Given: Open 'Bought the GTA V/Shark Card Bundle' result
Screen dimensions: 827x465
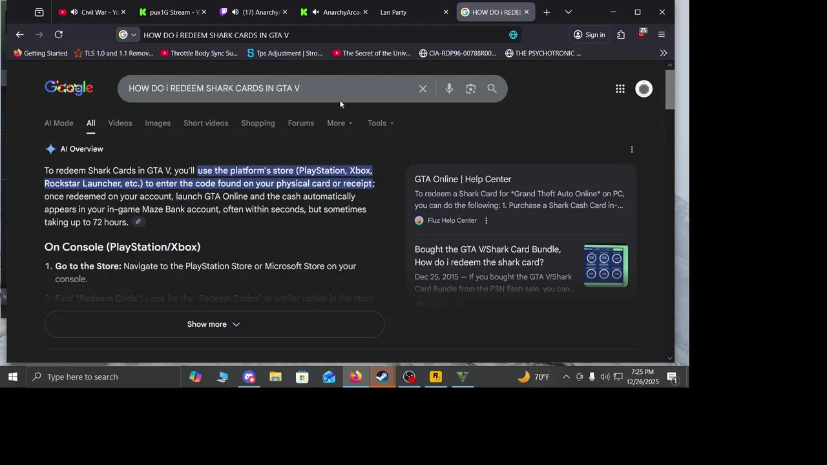Looking at the screenshot, I should click(x=488, y=256).
